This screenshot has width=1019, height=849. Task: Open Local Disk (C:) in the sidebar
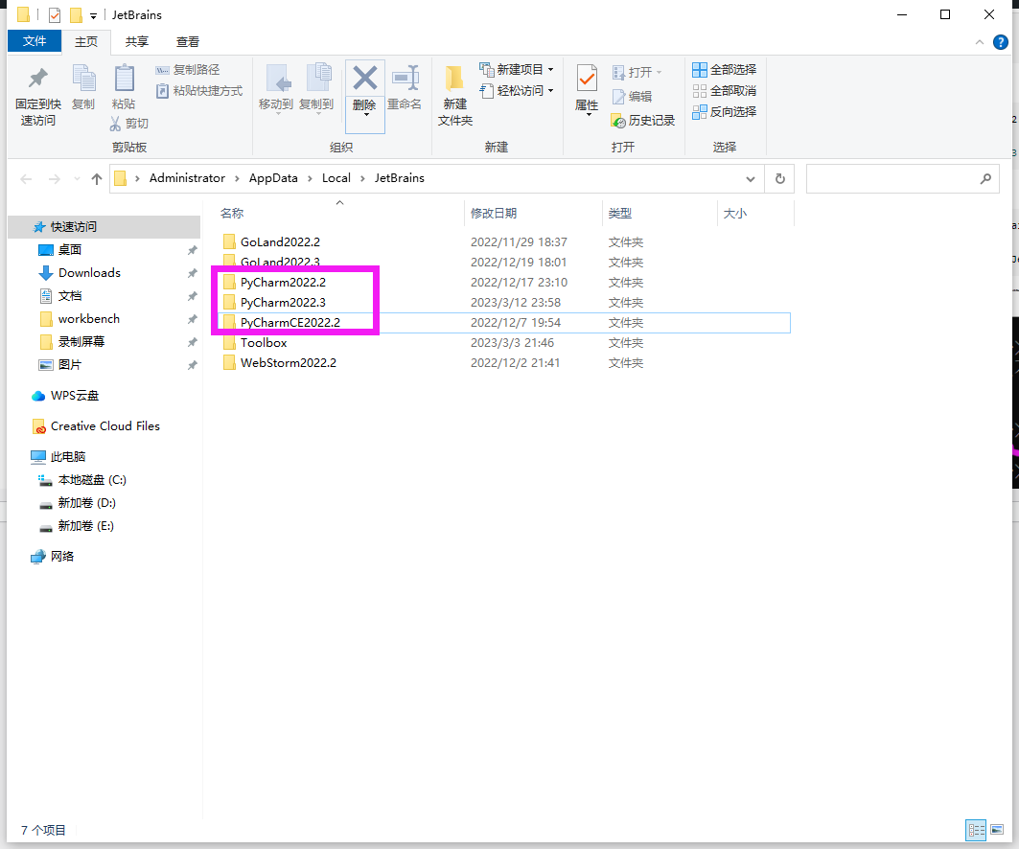92,480
